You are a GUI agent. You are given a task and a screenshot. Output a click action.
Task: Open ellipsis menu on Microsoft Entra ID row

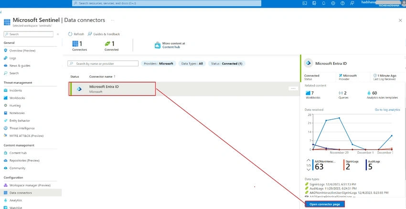293,88
